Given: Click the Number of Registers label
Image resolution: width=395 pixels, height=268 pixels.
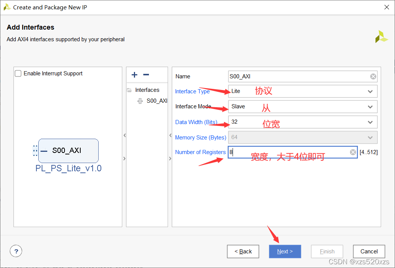Looking at the screenshot, I should point(200,152).
